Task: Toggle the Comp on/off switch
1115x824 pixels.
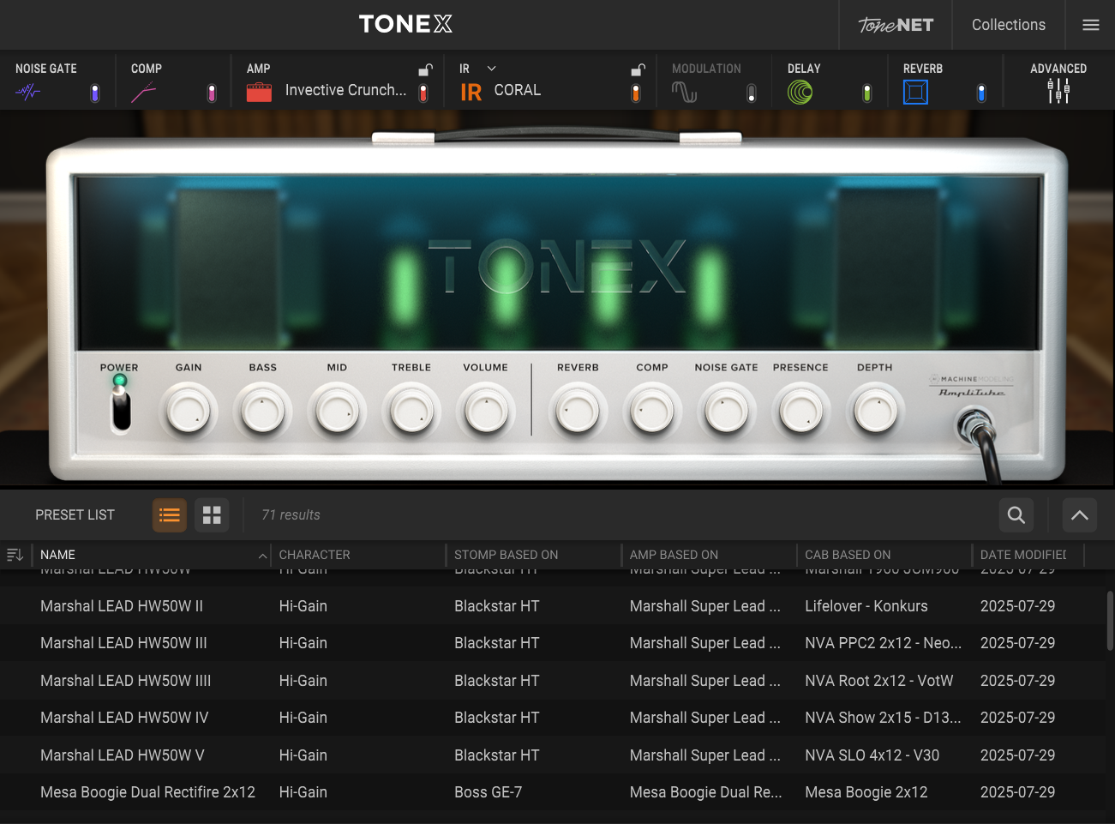Action: 212,93
